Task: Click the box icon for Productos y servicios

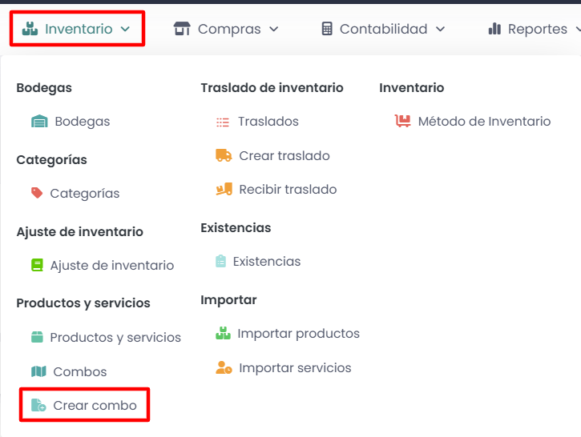Action: [37, 337]
